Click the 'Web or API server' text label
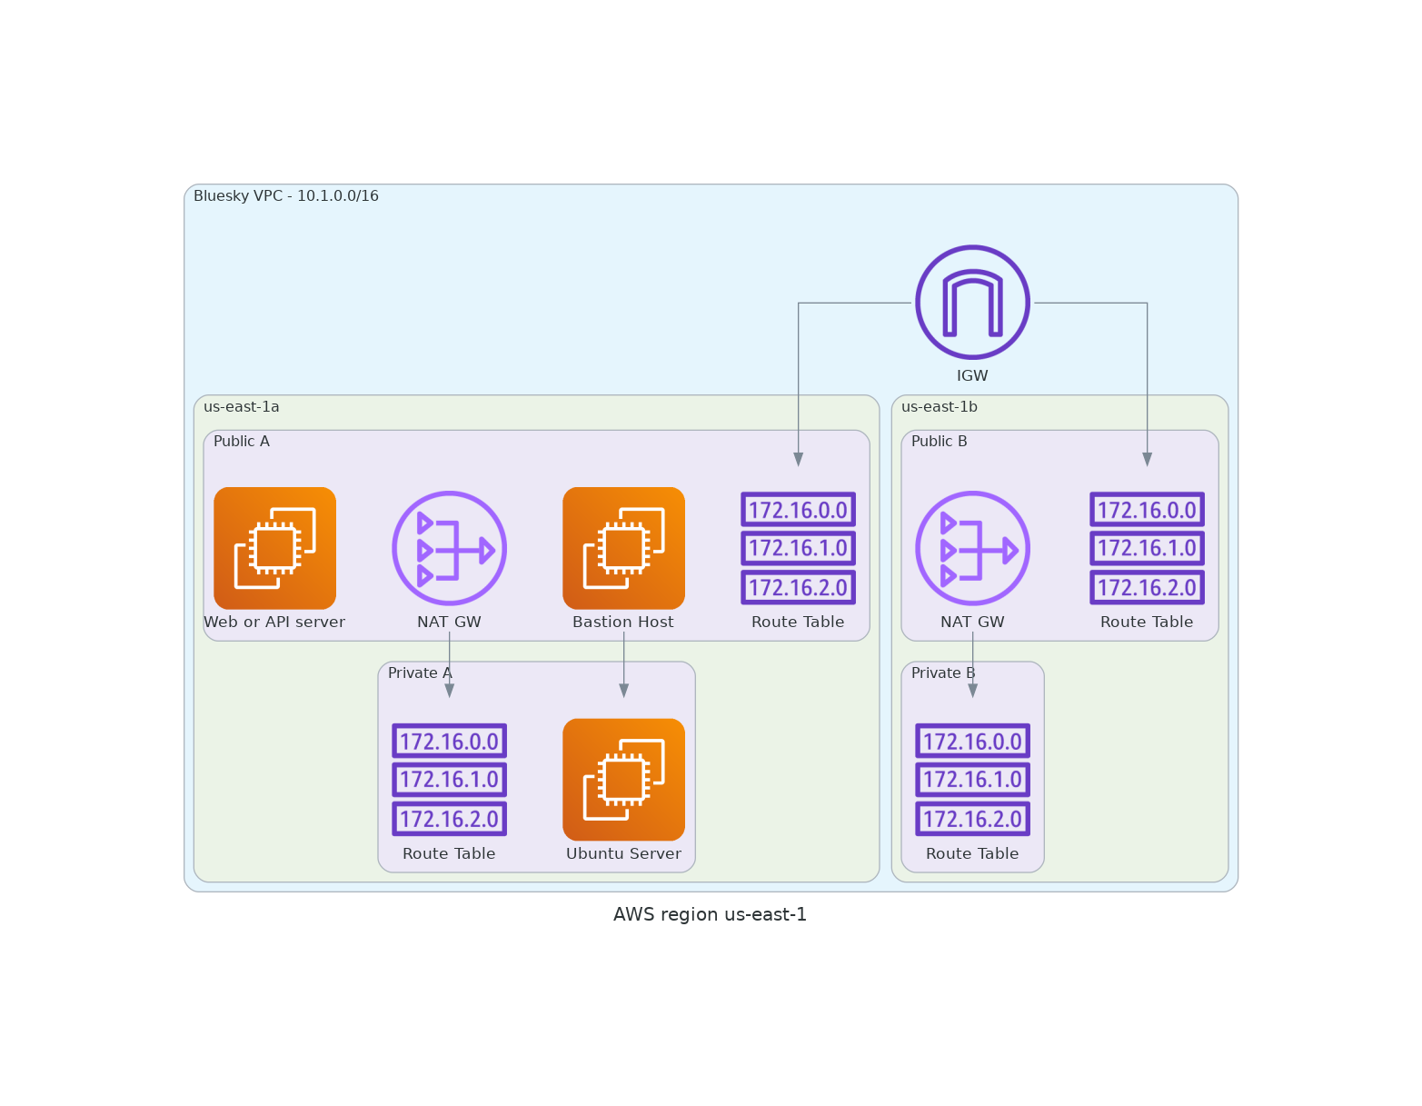This screenshot has height=1106, width=1422. 274,623
